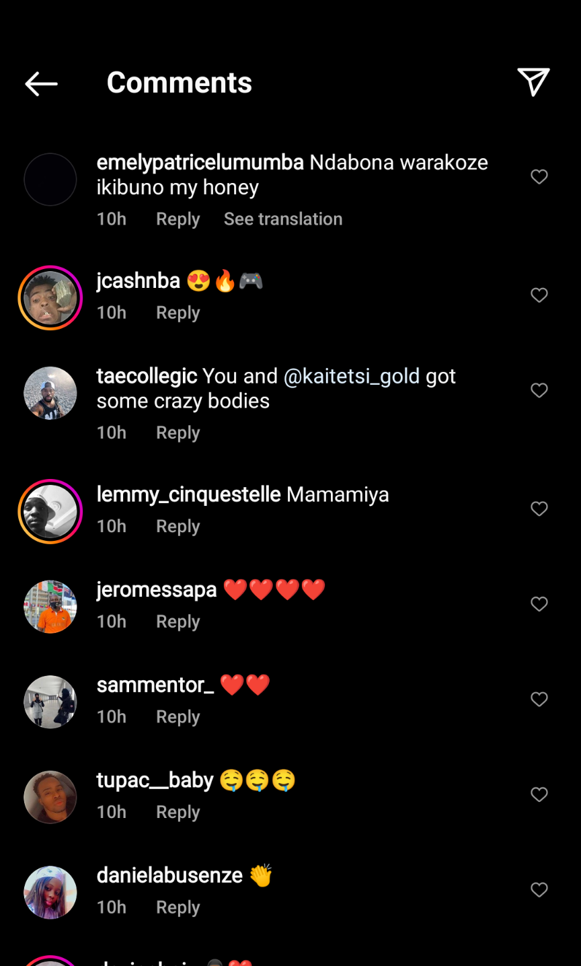The width and height of the screenshot is (581, 966).
Task: Expand See translation under first comment
Action: click(x=283, y=219)
